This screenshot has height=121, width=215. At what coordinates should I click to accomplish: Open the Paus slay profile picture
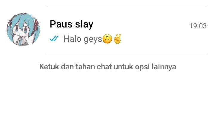tap(23, 29)
